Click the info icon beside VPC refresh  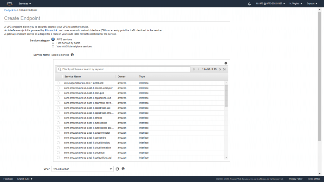(x=123, y=169)
